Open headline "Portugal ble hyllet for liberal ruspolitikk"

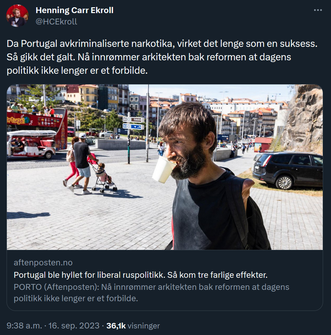coord(141,275)
